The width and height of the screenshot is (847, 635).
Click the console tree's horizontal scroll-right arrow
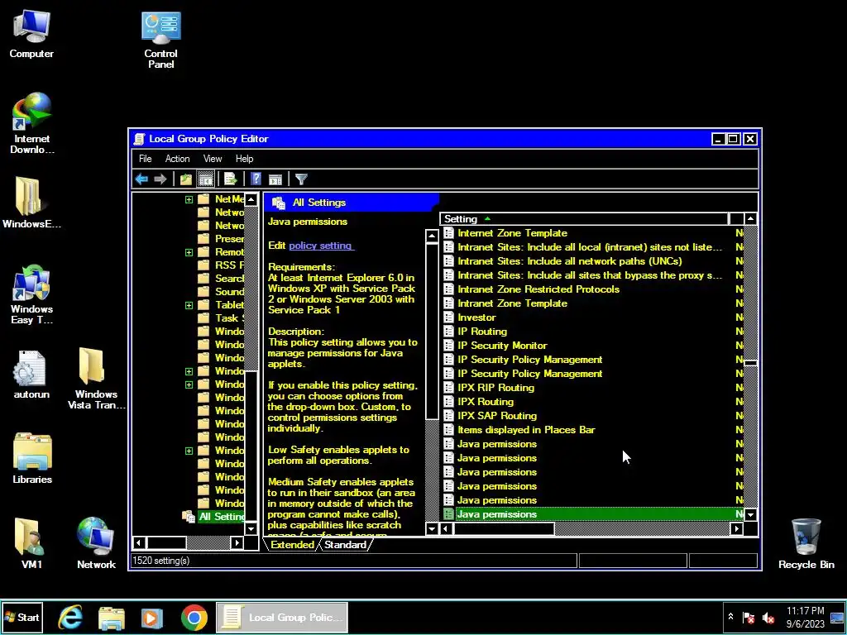click(x=237, y=542)
